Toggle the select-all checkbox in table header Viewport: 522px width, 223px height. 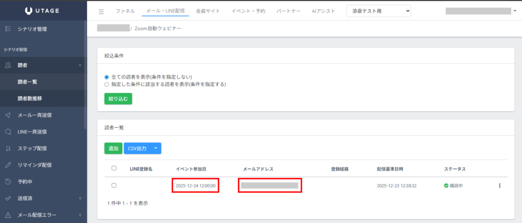(114, 168)
